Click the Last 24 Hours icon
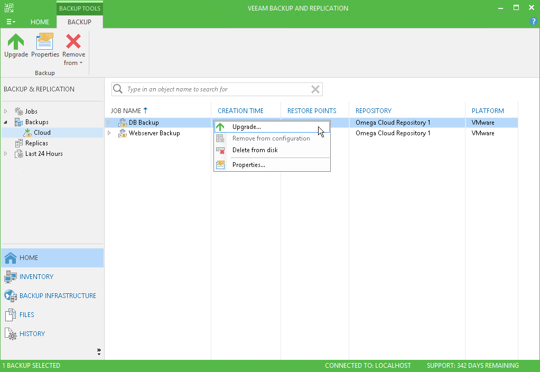The width and height of the screenshot is (540, 372). (18, 154)
